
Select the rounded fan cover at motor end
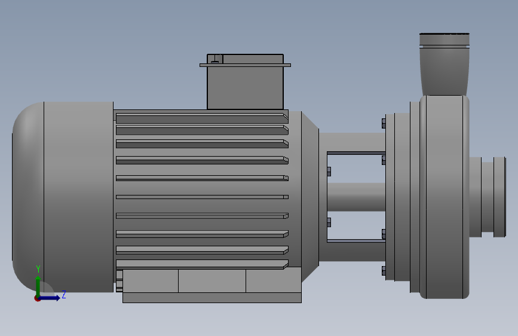63,197
